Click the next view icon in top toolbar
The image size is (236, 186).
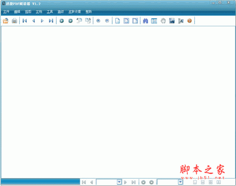coord(70,21)
